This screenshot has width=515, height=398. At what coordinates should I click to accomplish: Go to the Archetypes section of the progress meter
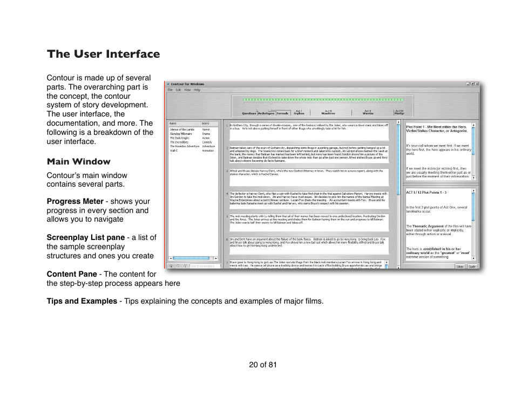tap(266, 113)
